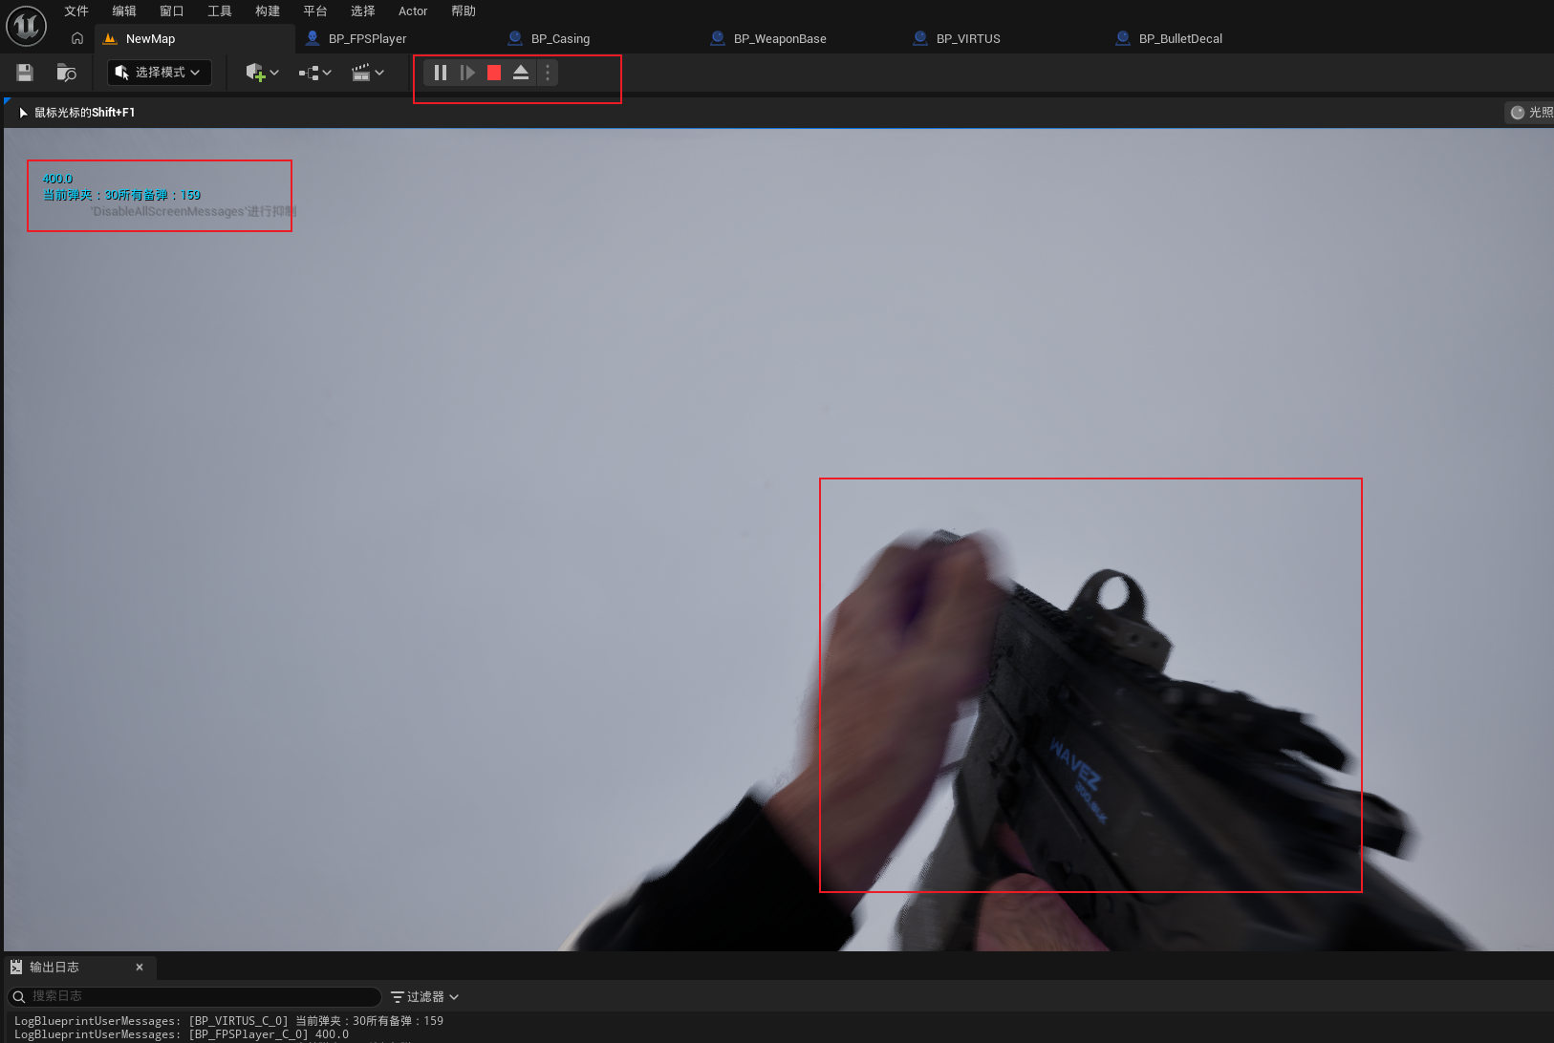Click the 当前弹夹 ammo text in viewport

(x=121, y=195)
